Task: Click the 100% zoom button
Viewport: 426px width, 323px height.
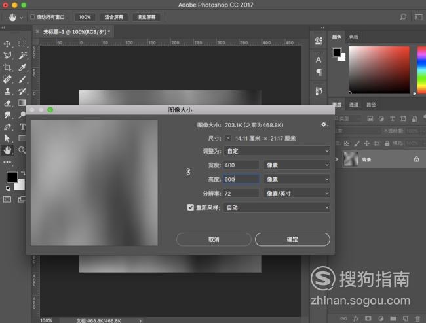Action: click(85, 17)
